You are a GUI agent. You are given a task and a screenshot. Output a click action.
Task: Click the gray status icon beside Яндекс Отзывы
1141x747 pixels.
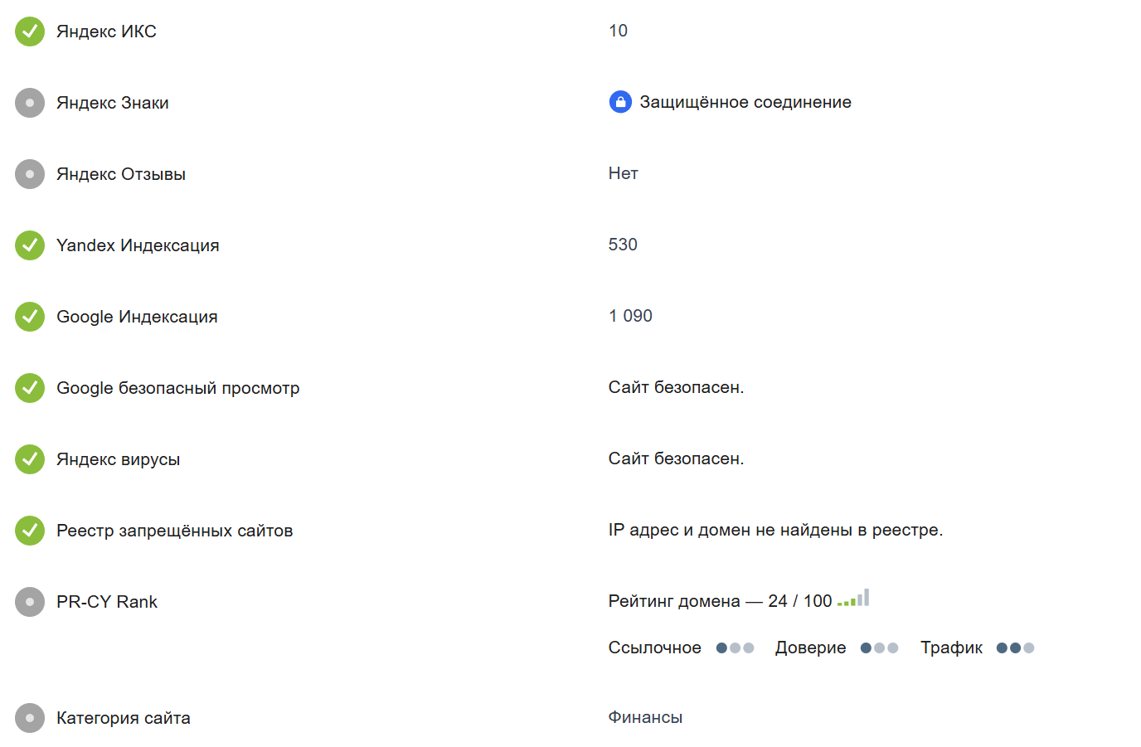tap(30, 174)
